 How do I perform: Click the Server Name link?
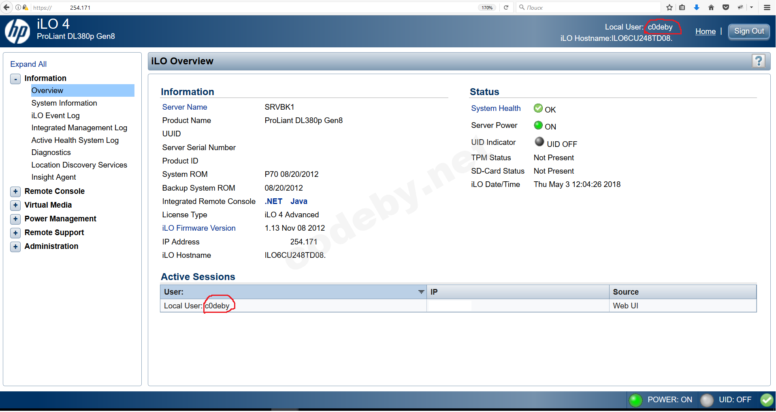point(185,107)
